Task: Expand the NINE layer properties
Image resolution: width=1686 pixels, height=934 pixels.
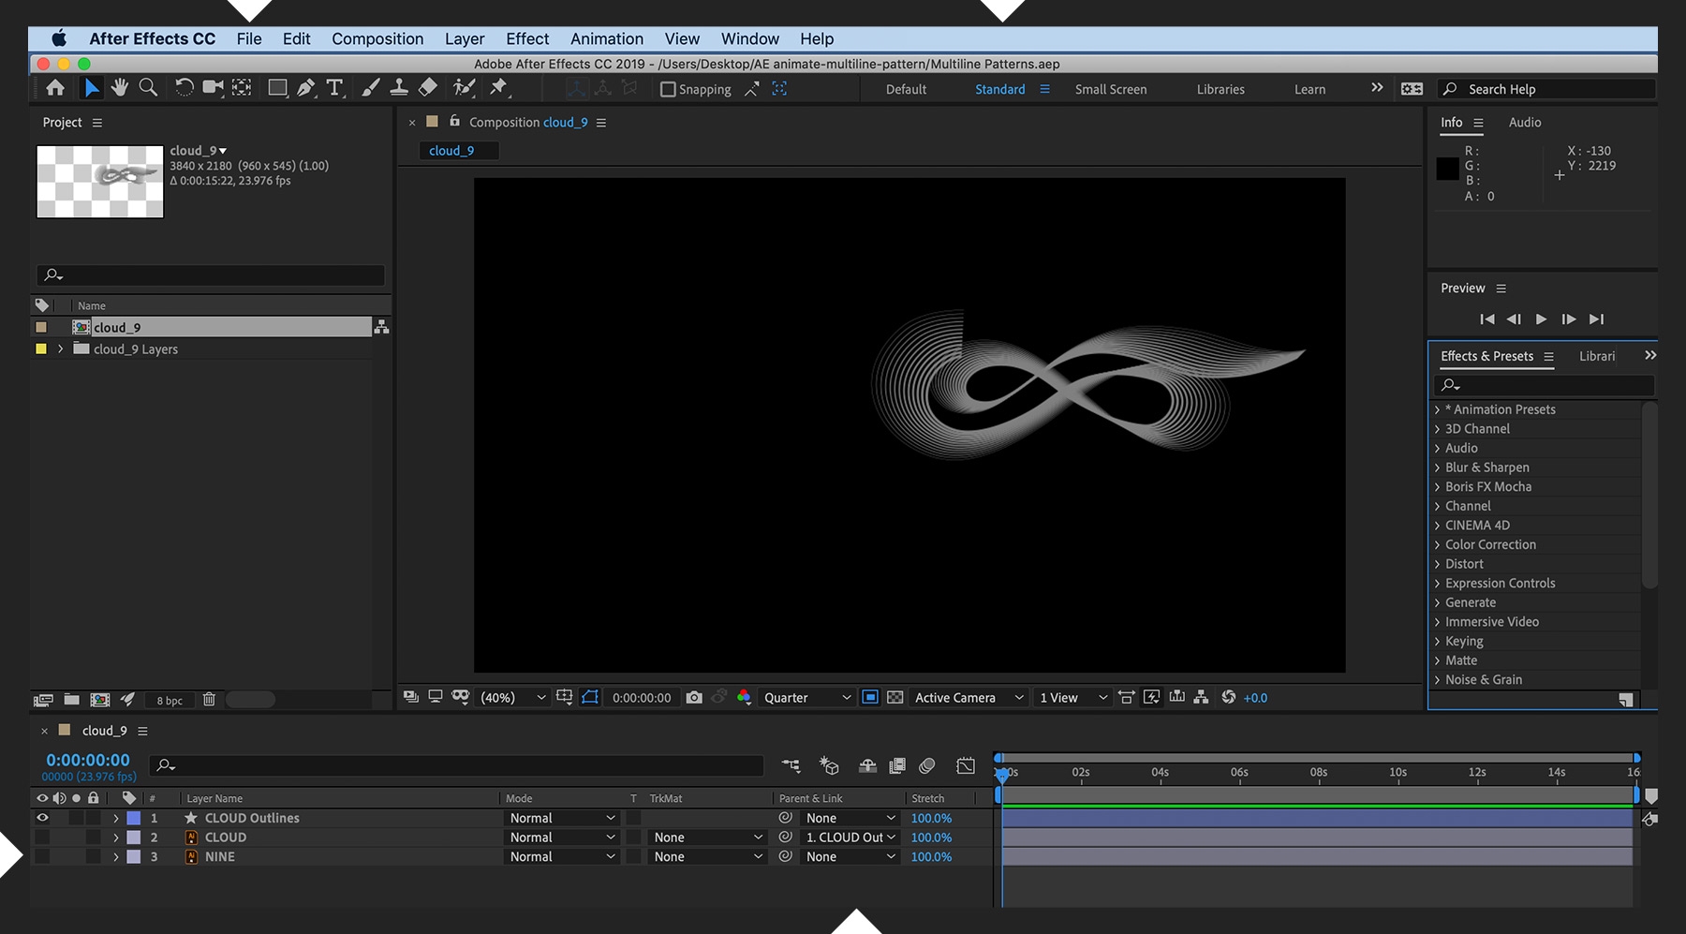Action: pos(115,856)
